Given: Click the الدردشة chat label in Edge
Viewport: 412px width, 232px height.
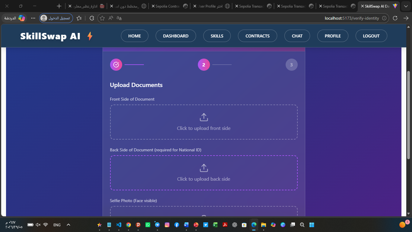Looking at the screenshot, I should 10,18.
